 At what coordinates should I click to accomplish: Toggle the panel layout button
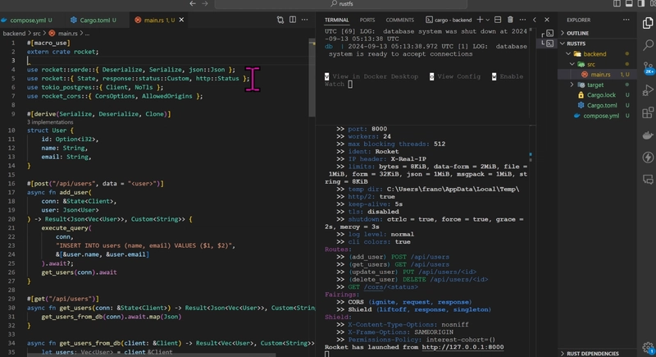pos(629,3)
